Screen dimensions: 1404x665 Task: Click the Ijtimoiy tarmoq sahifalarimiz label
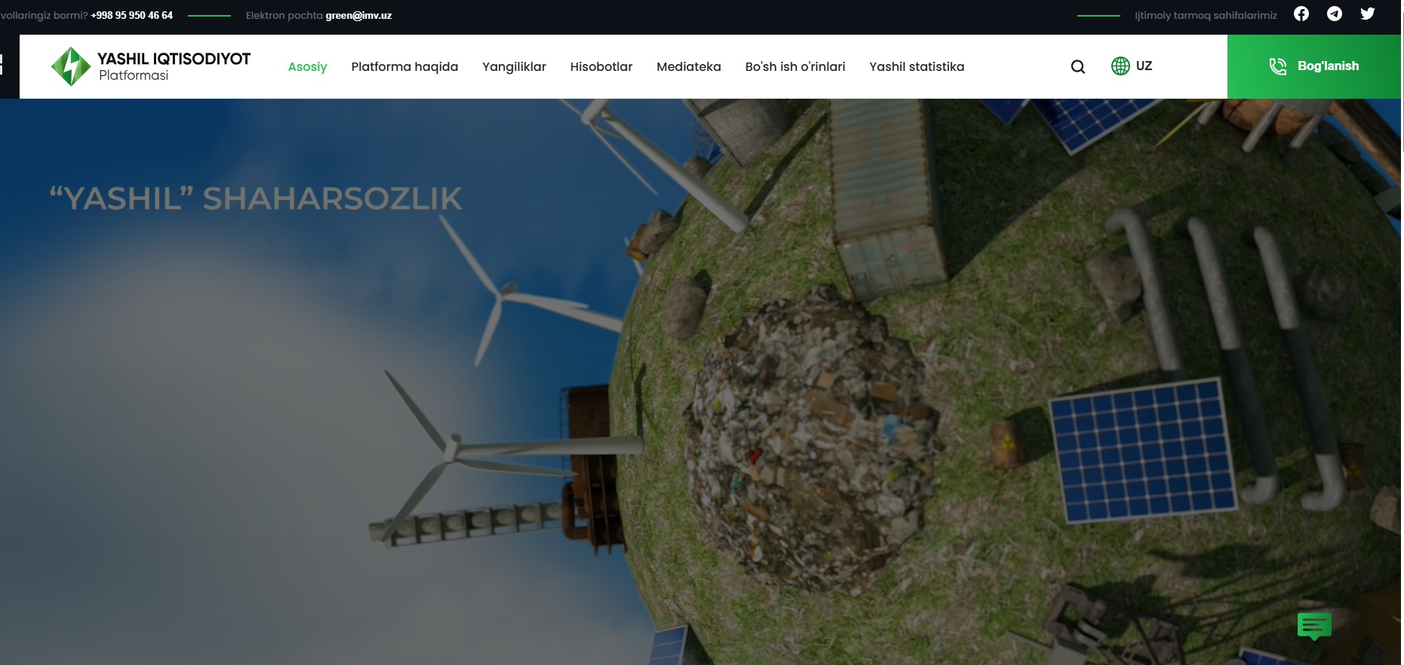tap(1206, 15)
